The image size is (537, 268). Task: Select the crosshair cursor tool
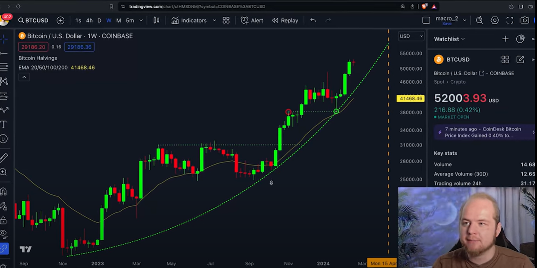pos(3,39)
